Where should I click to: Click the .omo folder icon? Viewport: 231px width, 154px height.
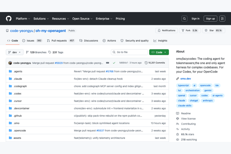[x=10, y=123]
